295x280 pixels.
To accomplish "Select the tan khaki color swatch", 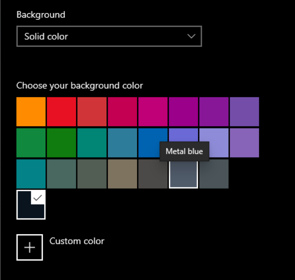I will click(122, 174).
